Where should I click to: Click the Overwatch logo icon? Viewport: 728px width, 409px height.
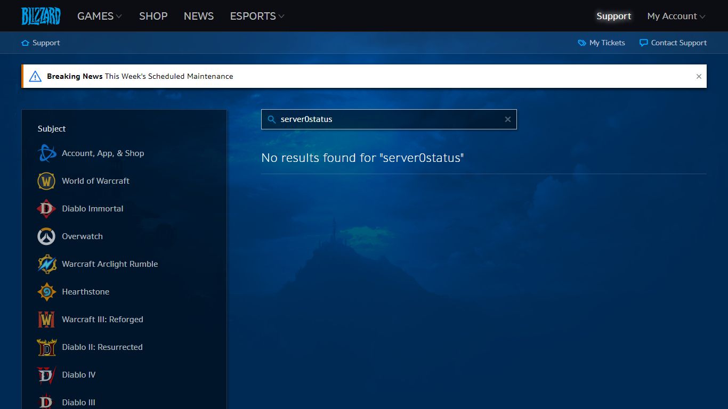click(x=46, y=236)
